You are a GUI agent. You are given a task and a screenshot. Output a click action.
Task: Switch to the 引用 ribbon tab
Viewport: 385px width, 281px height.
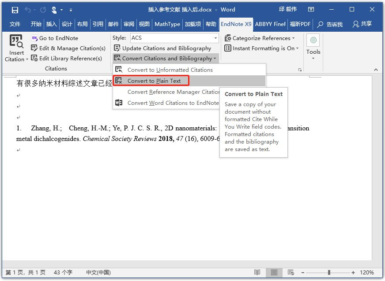[x=98, y=24]
